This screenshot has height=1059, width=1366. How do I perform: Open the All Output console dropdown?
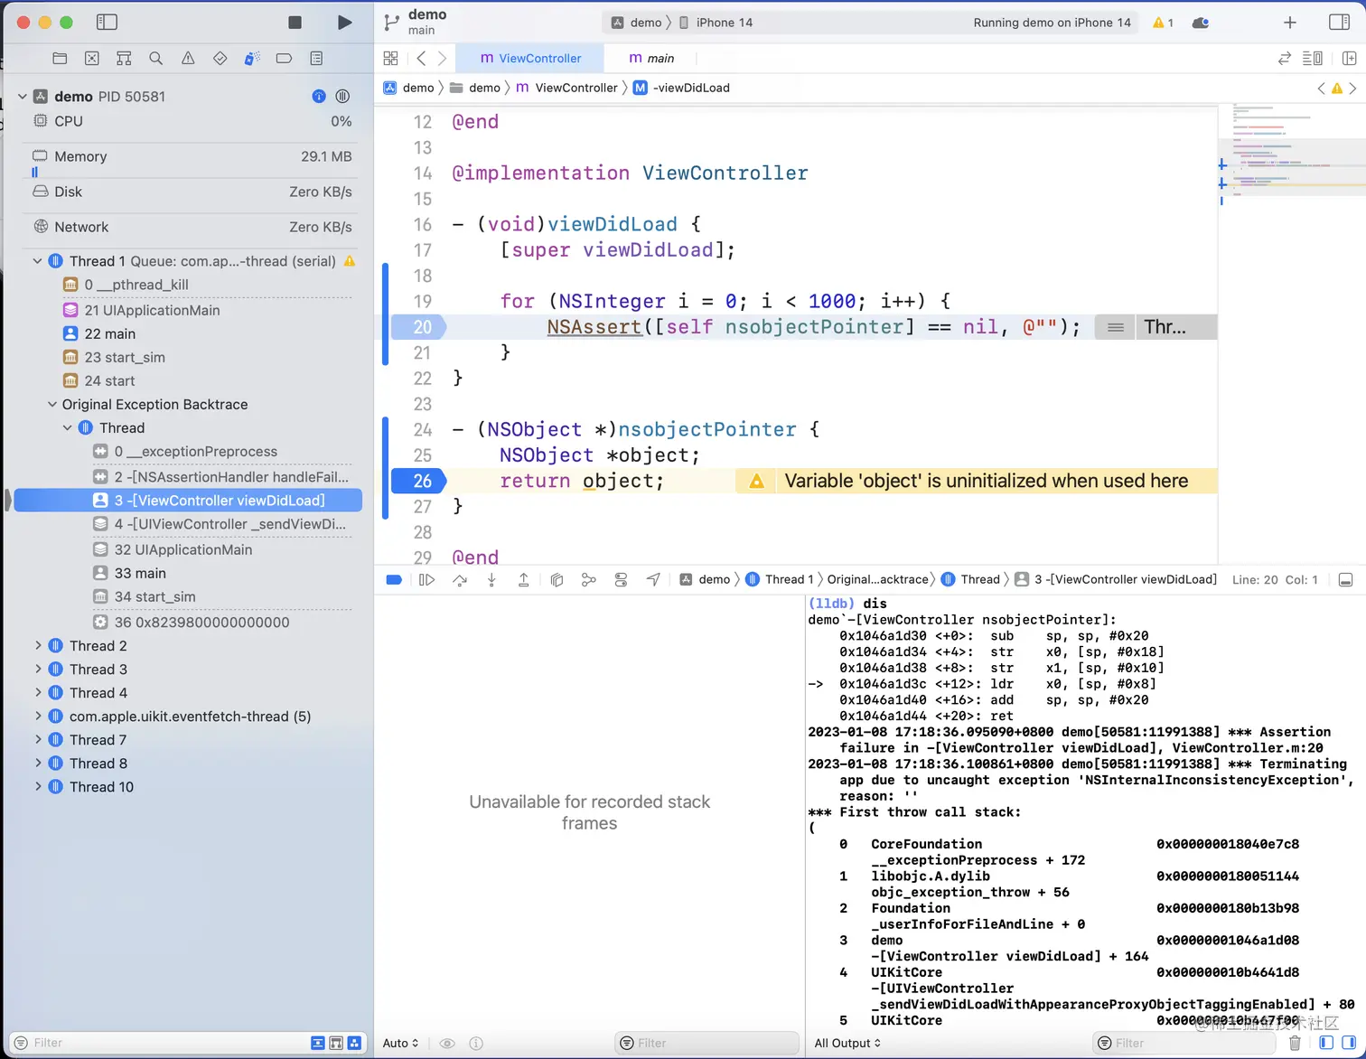click(847, 1043)
